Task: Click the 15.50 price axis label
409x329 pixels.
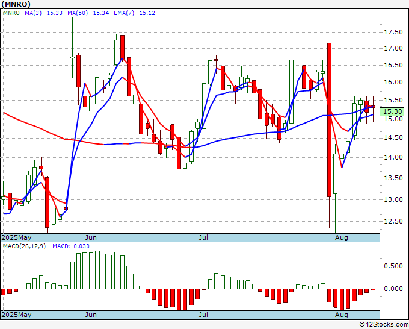Action: point(393,101)
